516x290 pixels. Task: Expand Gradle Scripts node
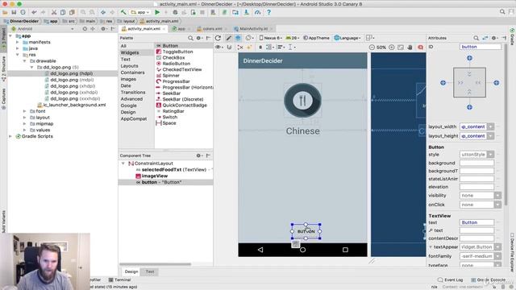point(10,136)
